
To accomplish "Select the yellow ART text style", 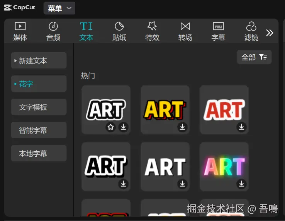I will pyautogui.click(x=165, y=110).
